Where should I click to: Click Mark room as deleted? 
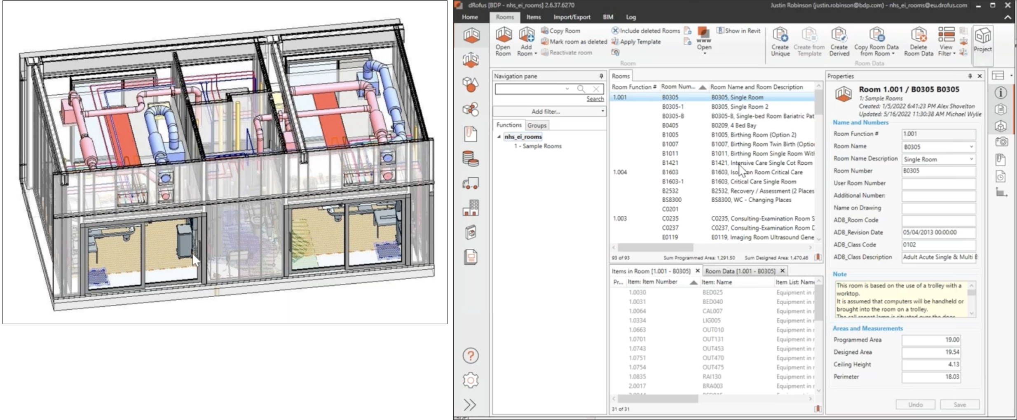point(574,42)
